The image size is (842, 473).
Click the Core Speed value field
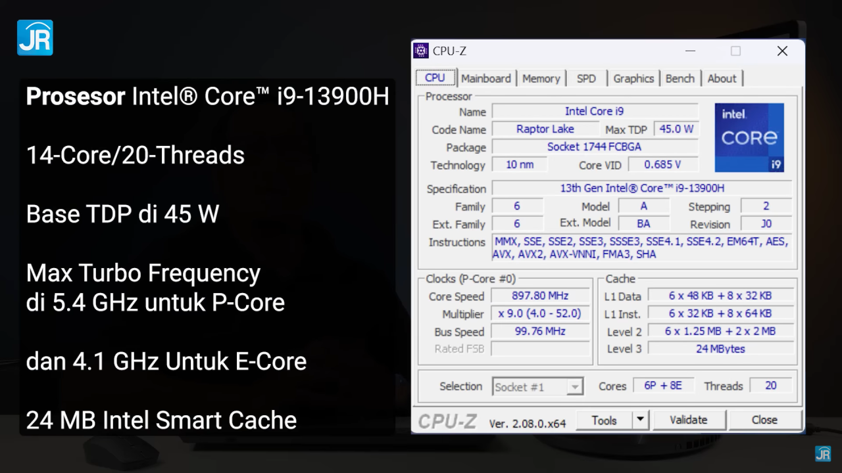(539, 296)
